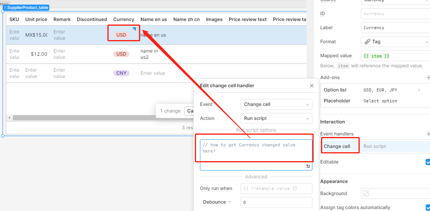Click the table scrollbar left arrow

9,118
